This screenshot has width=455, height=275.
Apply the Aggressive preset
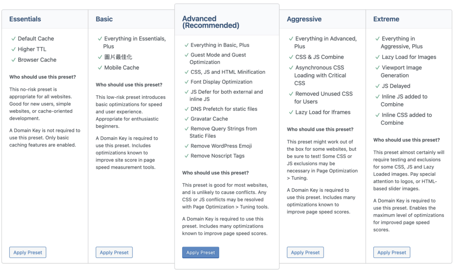(305, 252)
